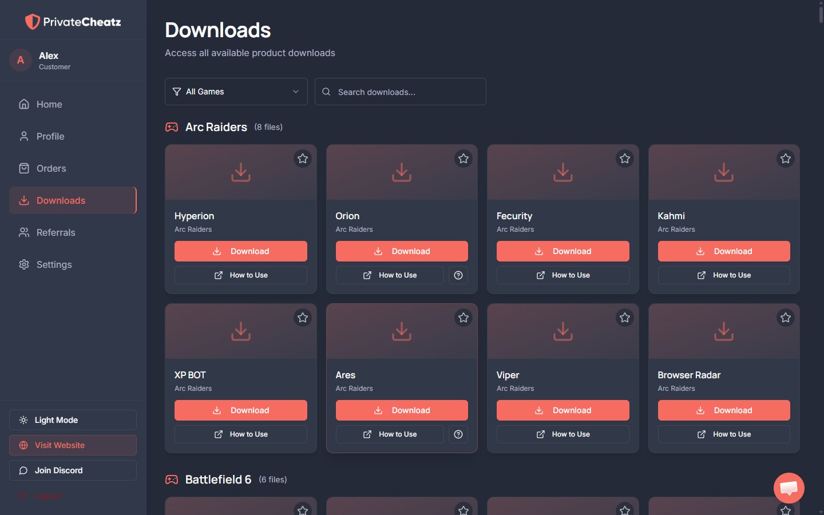Open How to Use for Ares
Image resolution: width=824 pixels, height=515 pixels.
[x=390, y=434]
